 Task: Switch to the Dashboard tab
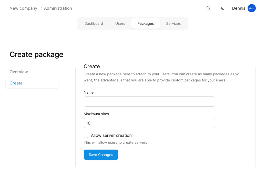(94, 23)
